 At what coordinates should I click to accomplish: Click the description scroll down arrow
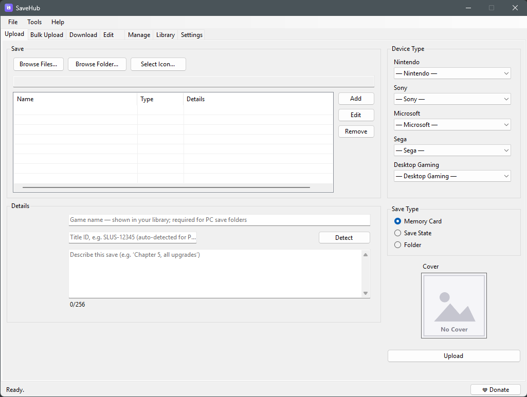(366, 293)
